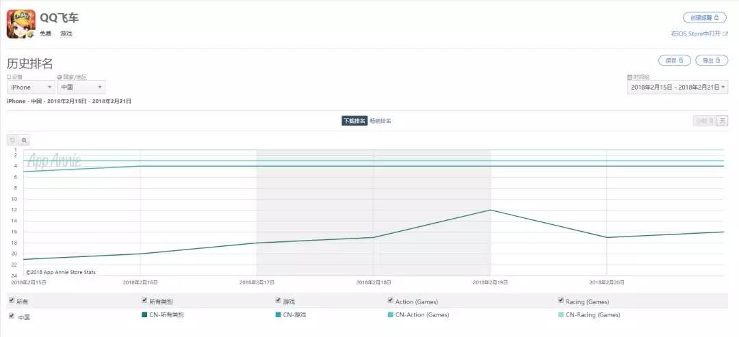The height and width of the screenshot is (337, 739).
Task: Click the 导出 export button
Action: tap(712, 60)
